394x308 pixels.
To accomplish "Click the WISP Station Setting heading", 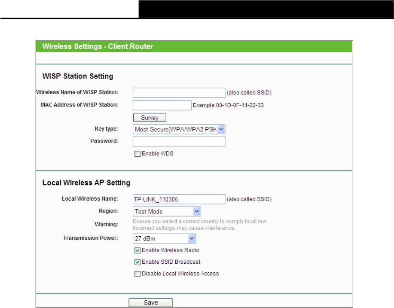I will pyautogui.click(x=78, y=76).
